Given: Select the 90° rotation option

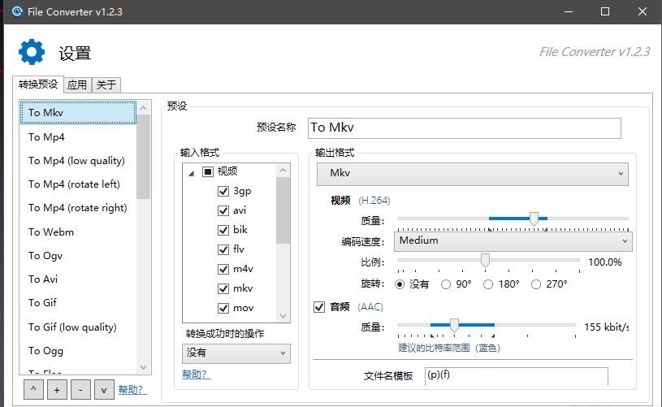Looking at the screenshot, I should [446, 284].
